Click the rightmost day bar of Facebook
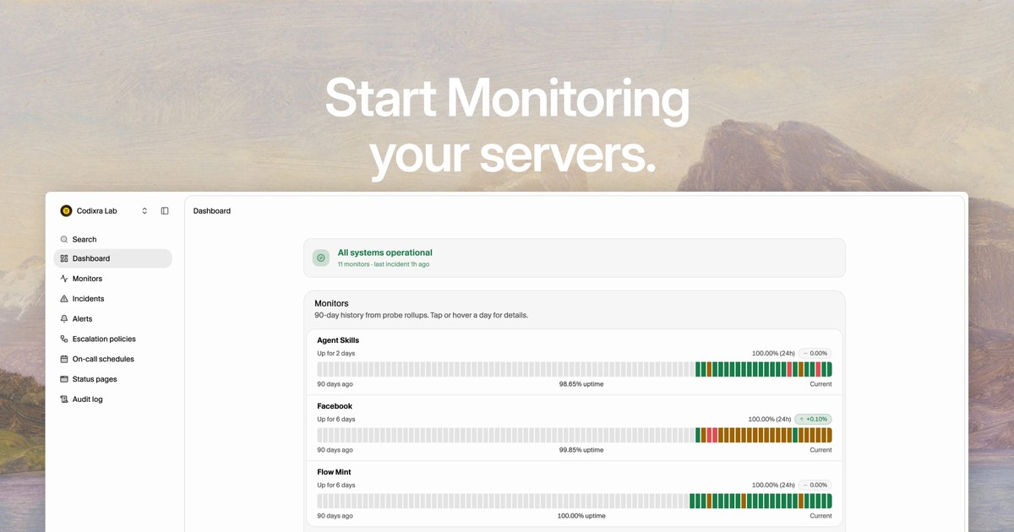Viewport: 1014px width, 532px height. pyautogui.click(x=829, y=435)
